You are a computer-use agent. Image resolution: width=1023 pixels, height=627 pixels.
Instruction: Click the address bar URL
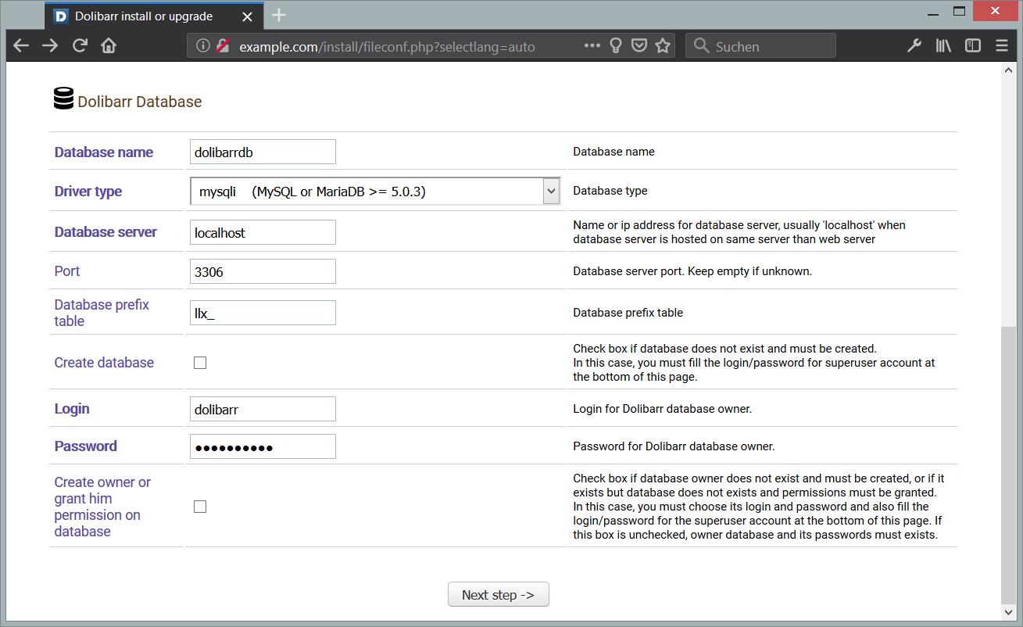click(x=387, y=46)
